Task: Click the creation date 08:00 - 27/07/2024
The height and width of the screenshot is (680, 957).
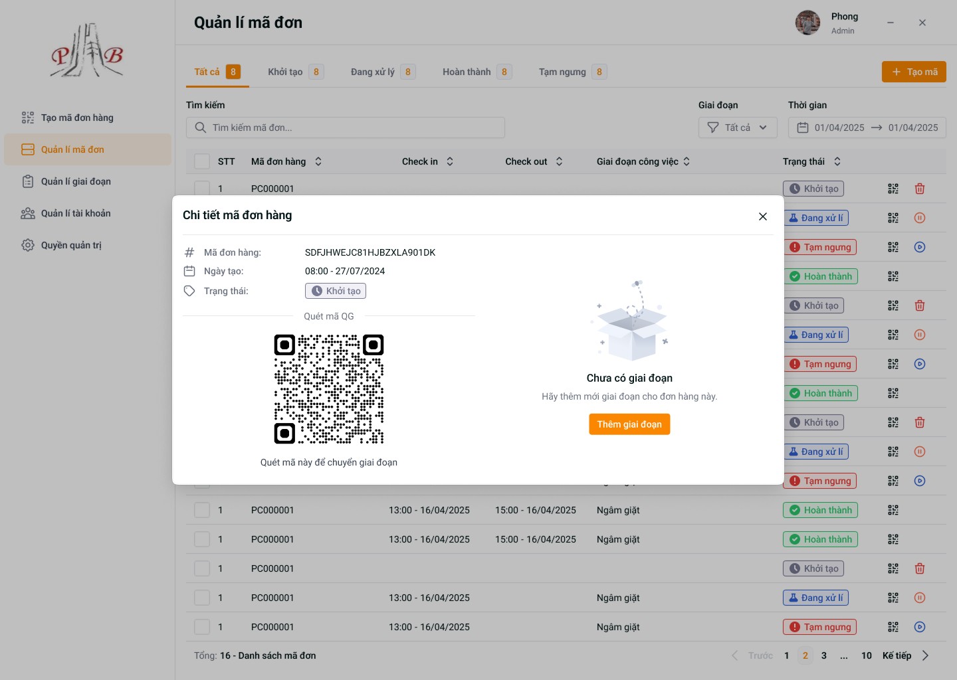Action: [345, 271]
